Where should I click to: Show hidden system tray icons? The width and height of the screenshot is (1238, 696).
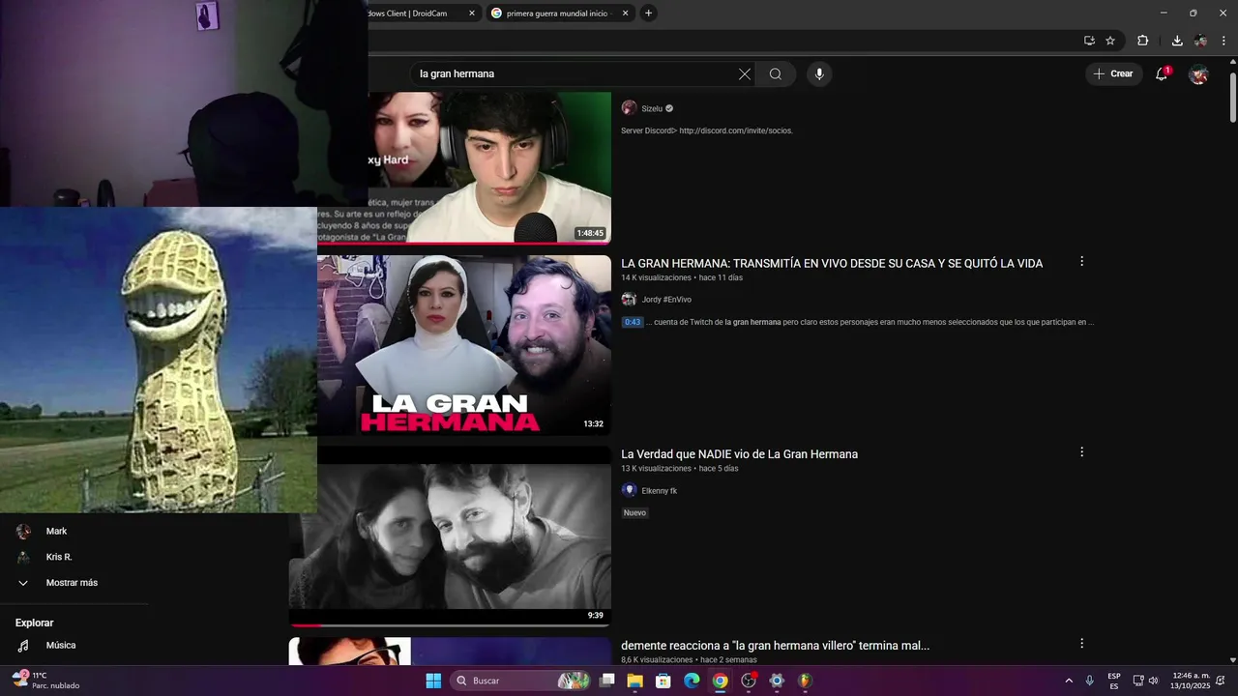(x=1069, y=681)
